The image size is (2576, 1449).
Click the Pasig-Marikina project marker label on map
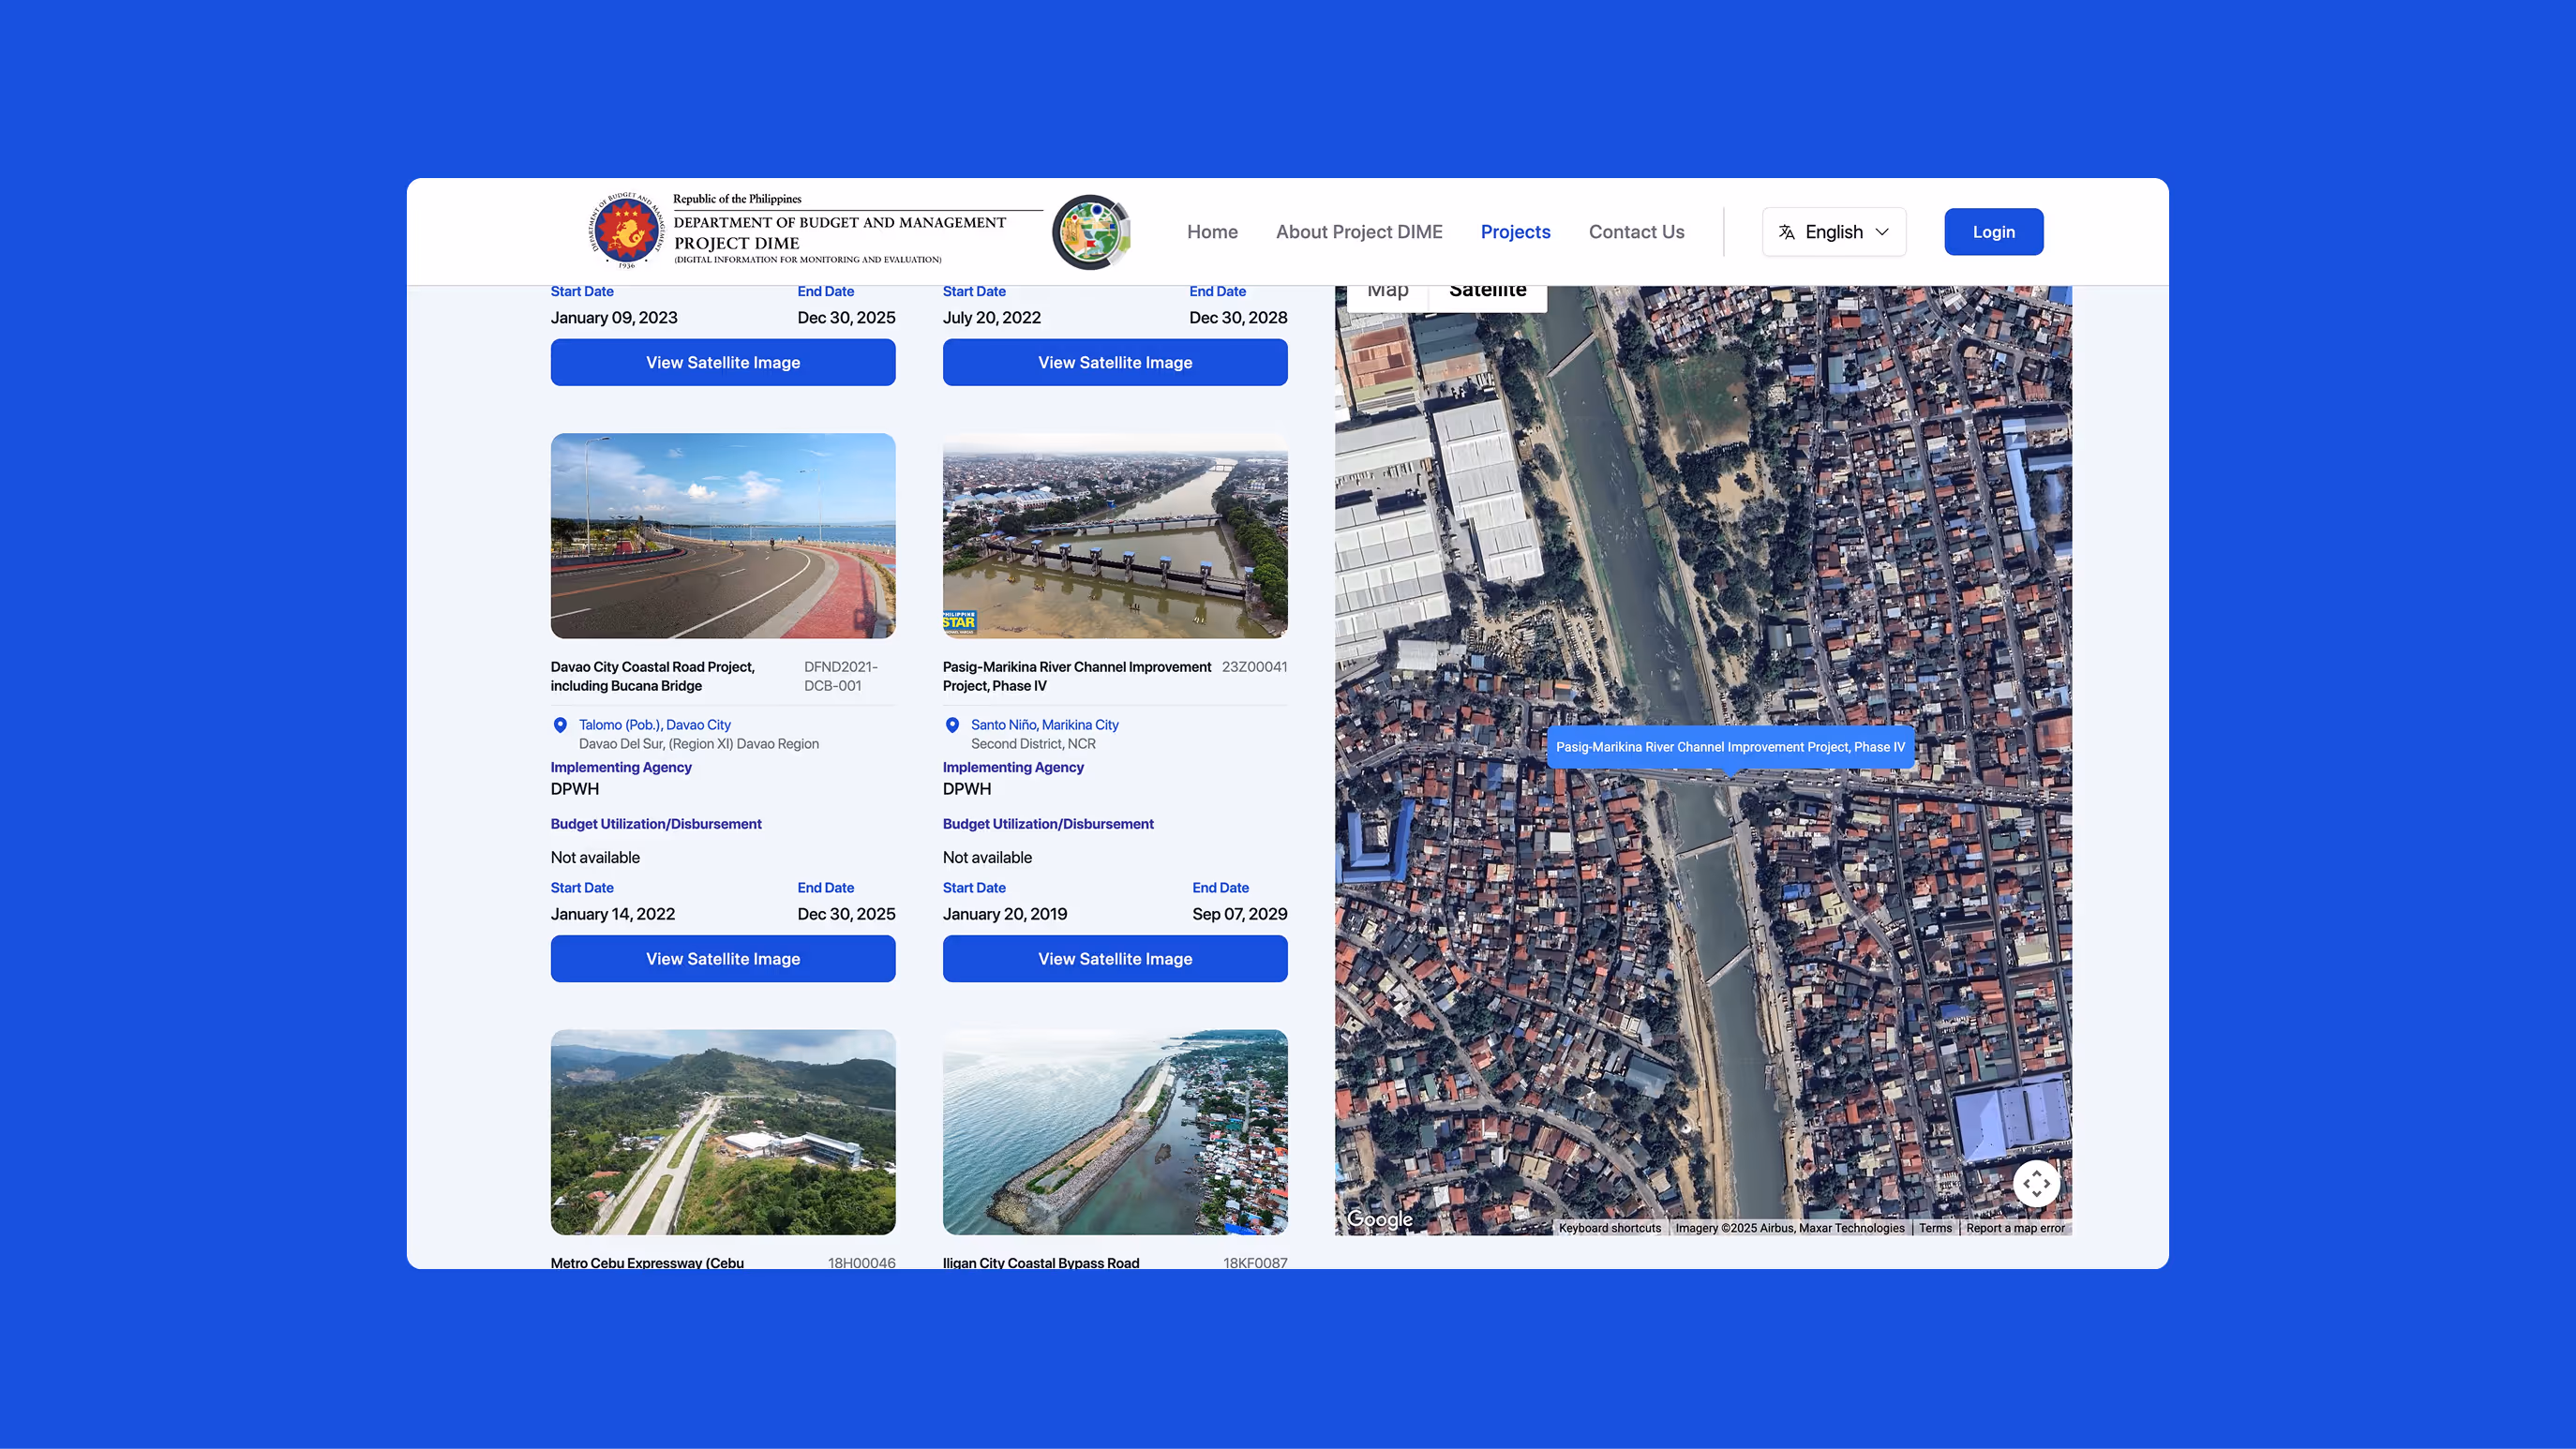coord(1730,747)
